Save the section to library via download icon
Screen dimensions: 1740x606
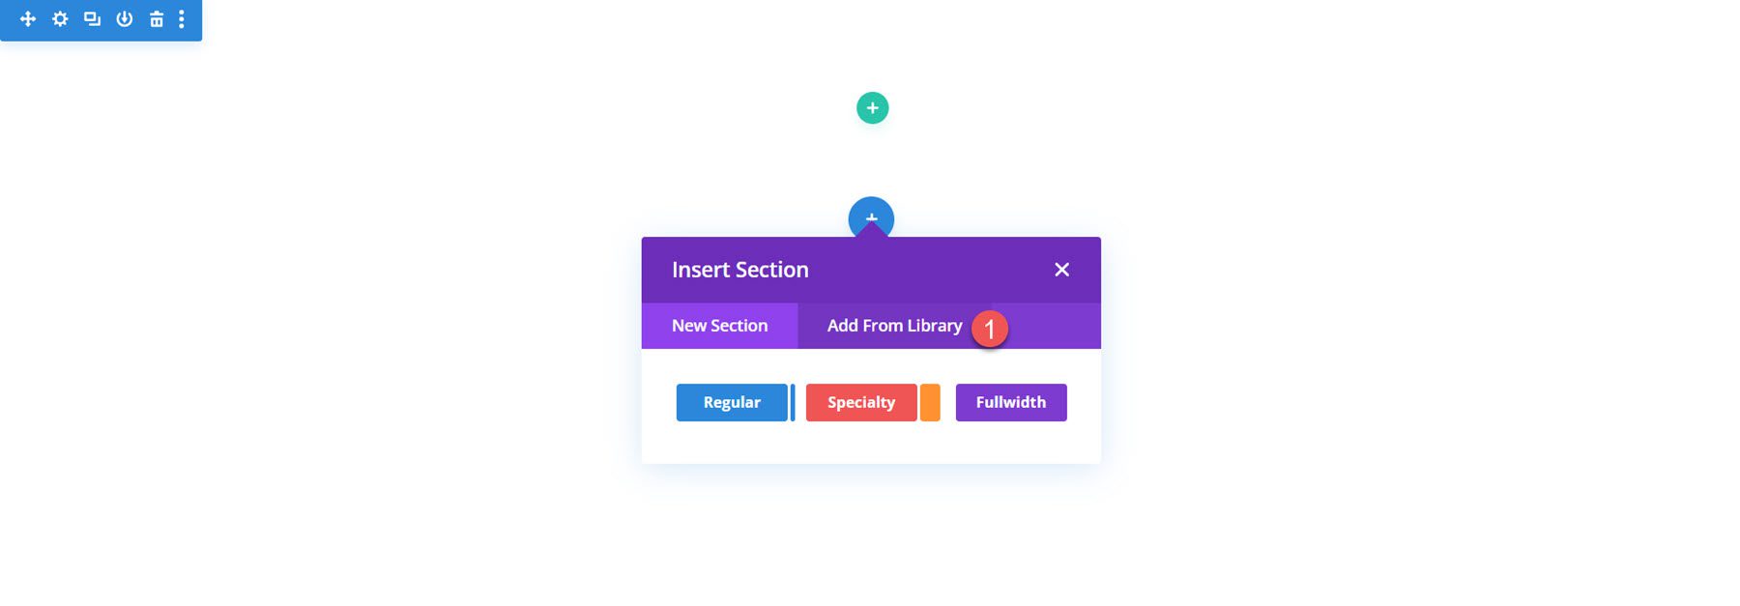[124, 17]
